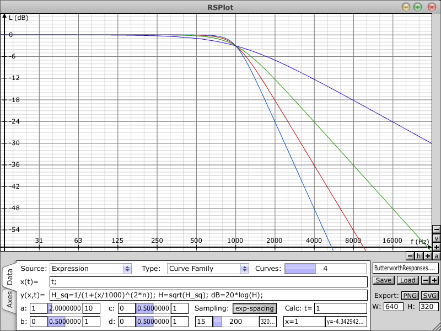This screenshot has width=441, height=331.
Task: Click the horizontal zoom-out minus button
Action: click(x=410, y=256)
